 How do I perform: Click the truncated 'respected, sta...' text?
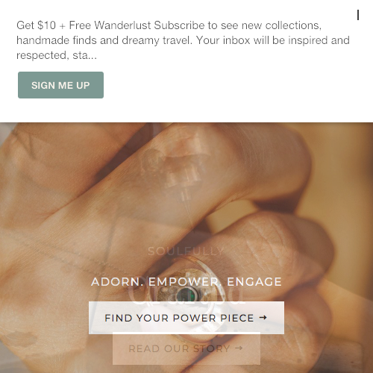click(57, 55)
